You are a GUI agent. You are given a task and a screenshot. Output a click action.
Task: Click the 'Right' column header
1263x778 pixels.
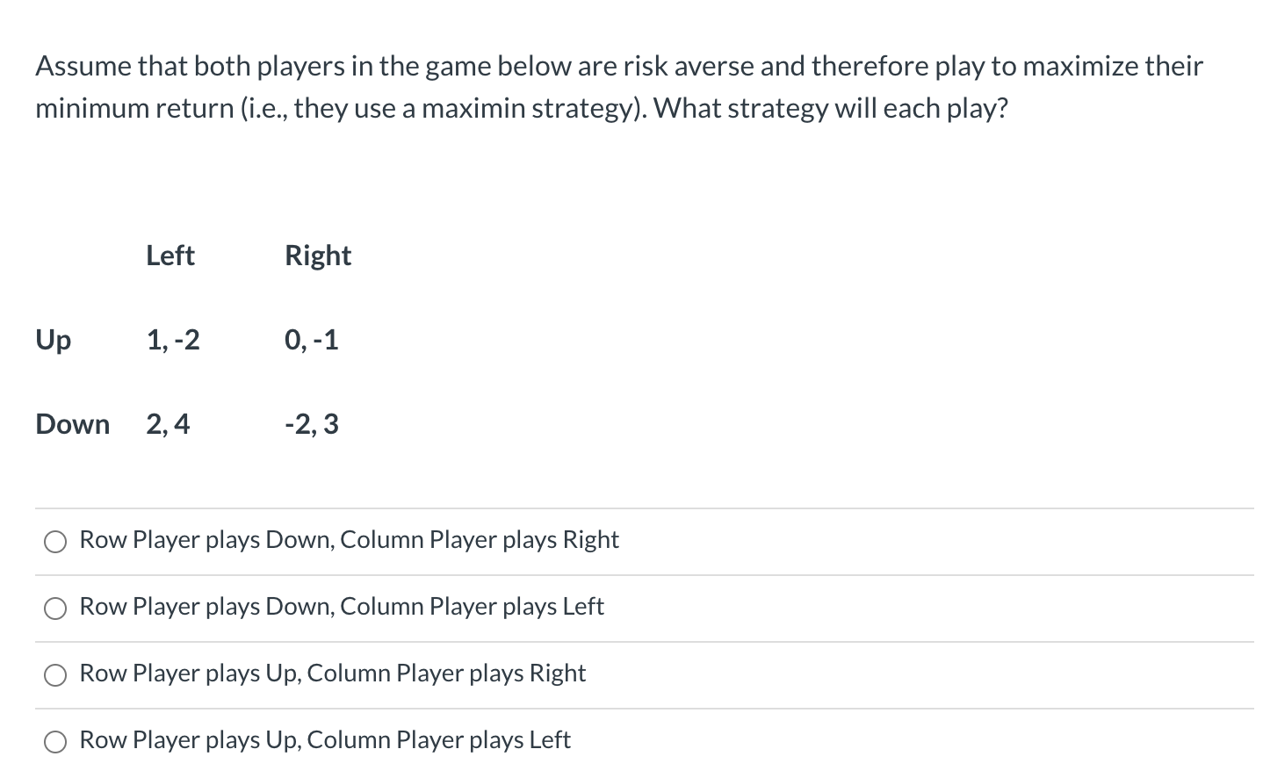click(318, 256)
